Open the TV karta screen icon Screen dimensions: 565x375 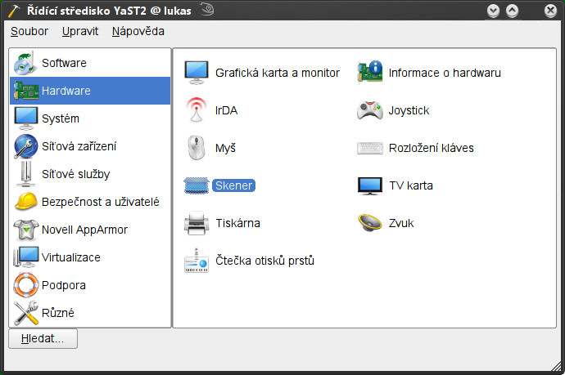coord(369,185)
